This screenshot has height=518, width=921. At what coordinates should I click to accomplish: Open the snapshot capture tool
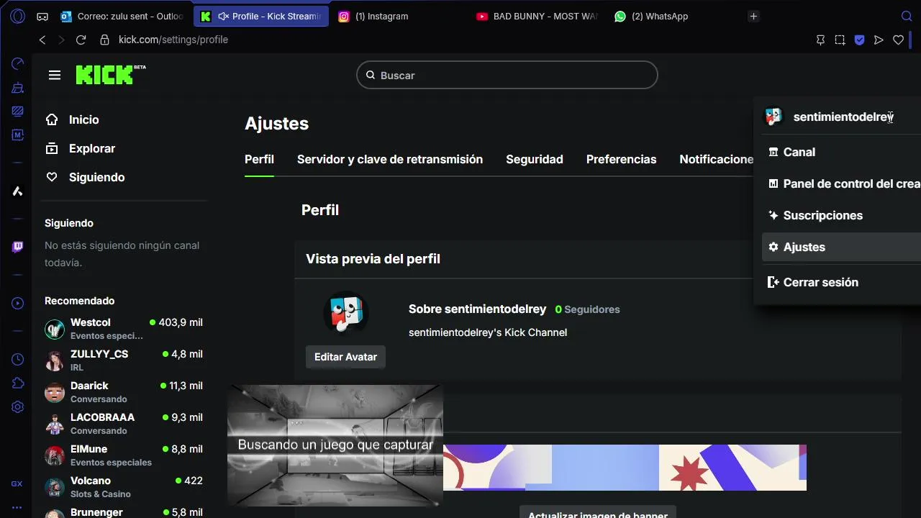[x=840, y=40]
